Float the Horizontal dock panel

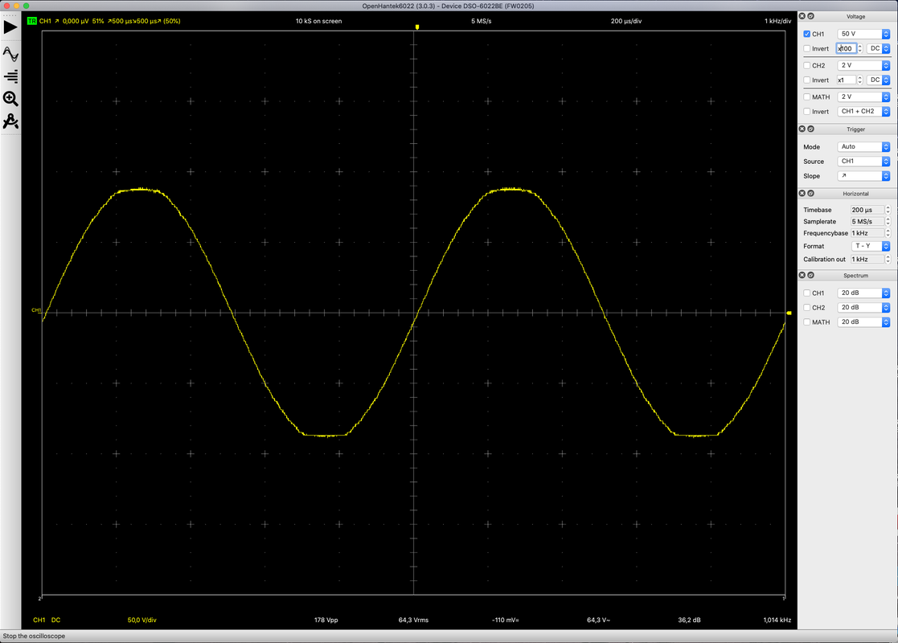(810, 194)
